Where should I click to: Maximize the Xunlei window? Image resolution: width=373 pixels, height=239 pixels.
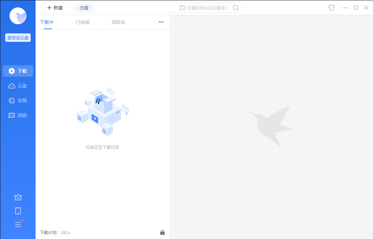pyautogui.click(x=356, y=8)
